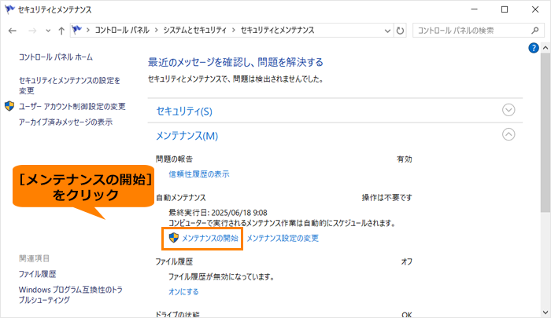
Task: Click scrollbar down arrow
Action: [x=545, y=312]
